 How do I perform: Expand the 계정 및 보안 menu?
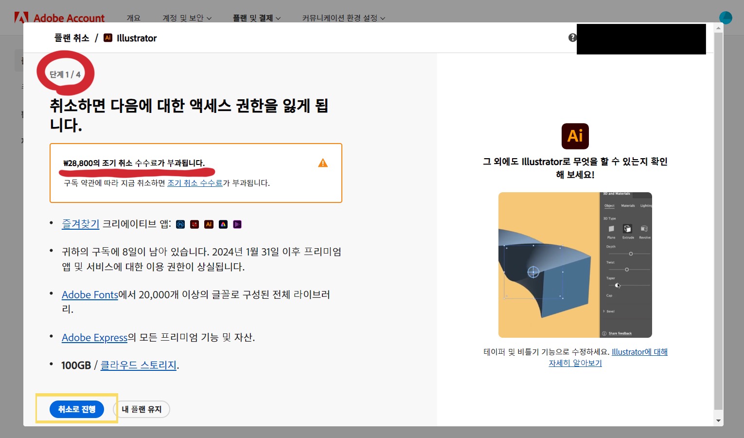pos(187,18)
